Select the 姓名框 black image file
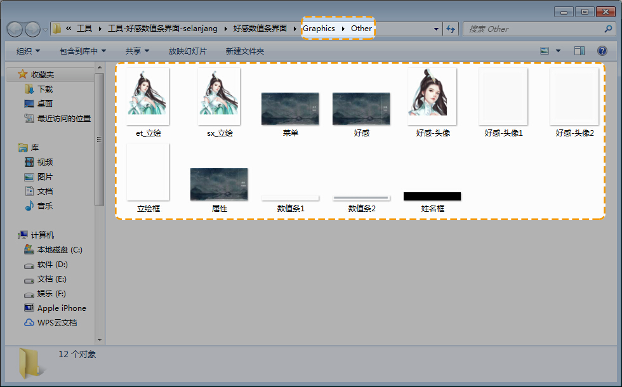622x387 pixels. click(x=432, y=202)
